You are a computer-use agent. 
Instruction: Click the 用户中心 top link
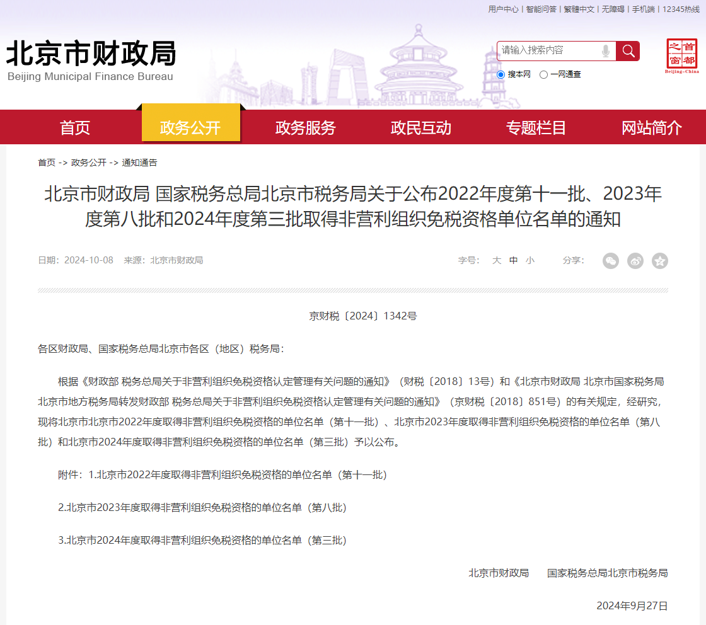[x=504, y=9]
